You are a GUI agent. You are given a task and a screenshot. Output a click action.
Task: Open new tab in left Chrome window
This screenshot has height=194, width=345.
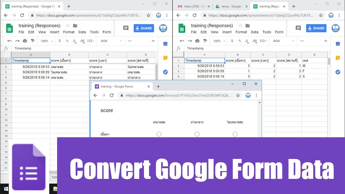pyautogui.click(x=69, y=6)
